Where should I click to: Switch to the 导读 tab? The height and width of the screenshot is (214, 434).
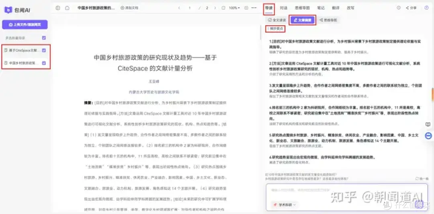point(268,8)
